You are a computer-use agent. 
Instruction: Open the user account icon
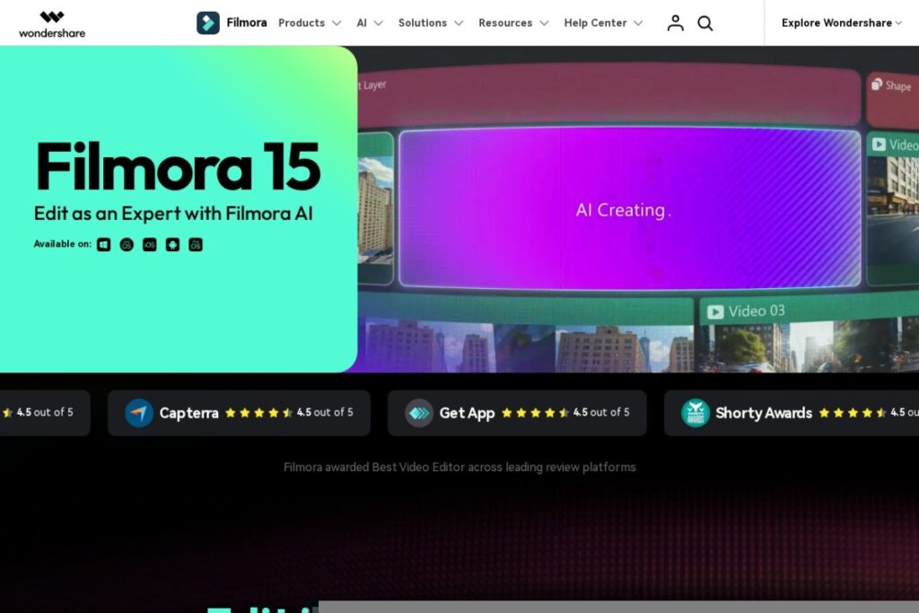(675, 22)
